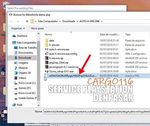Viewport: 150px width, 126px height.
Task: Open recent locations dropdown arrow
Action: [x=23, y=21]
